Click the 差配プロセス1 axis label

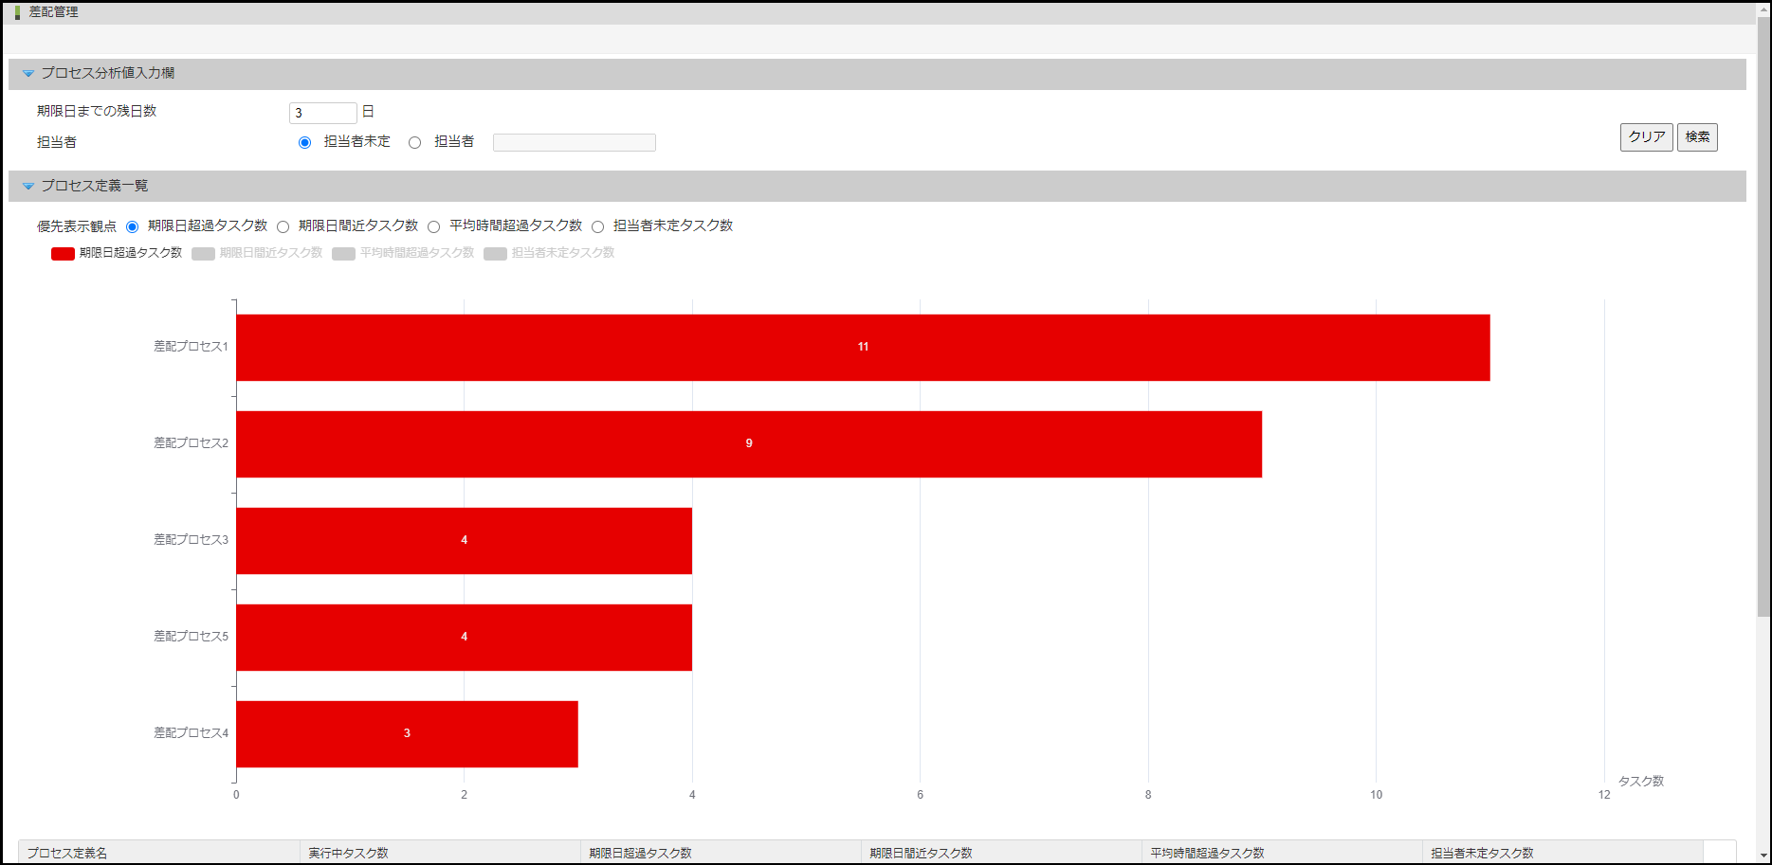click(191, 347)
